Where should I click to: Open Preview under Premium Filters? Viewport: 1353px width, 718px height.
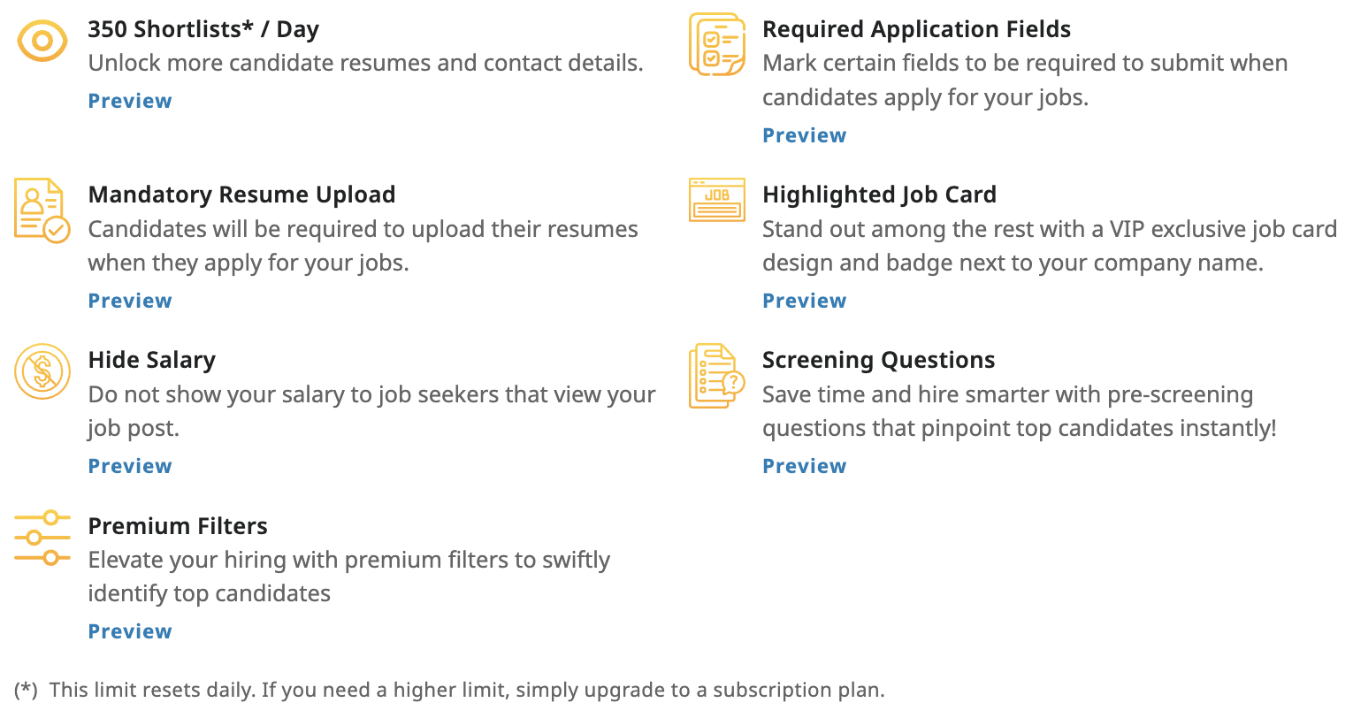click(x=130, y=631)
